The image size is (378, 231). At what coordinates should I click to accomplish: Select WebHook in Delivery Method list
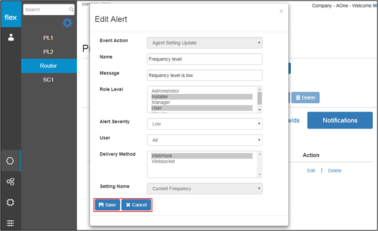tap(202, 156)
